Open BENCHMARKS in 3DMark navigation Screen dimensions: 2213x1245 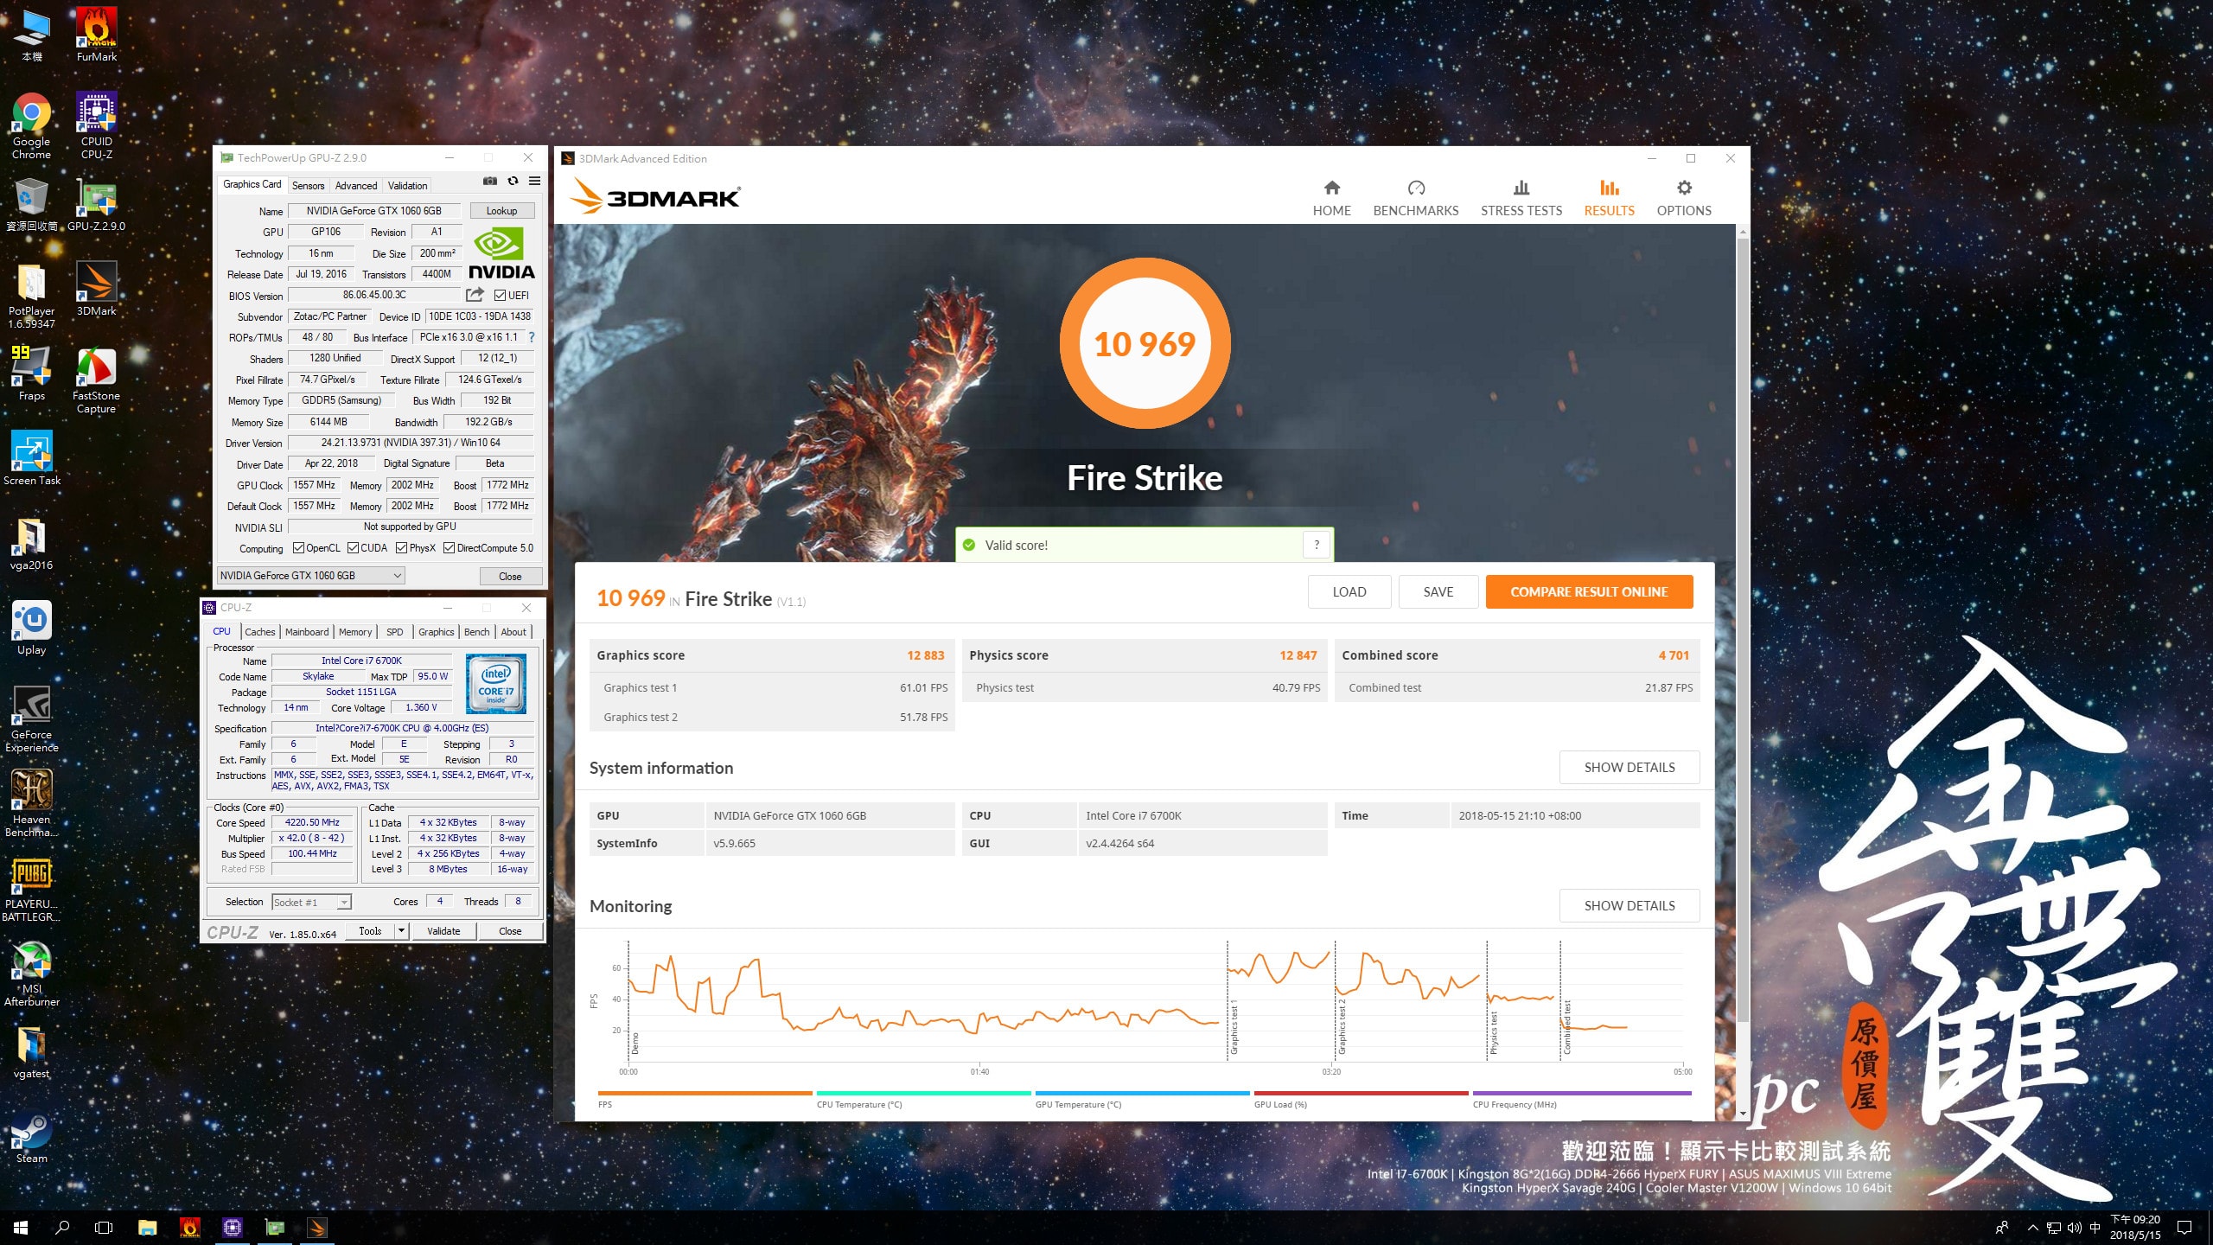pyautogui.click(x=1415, y=198)
